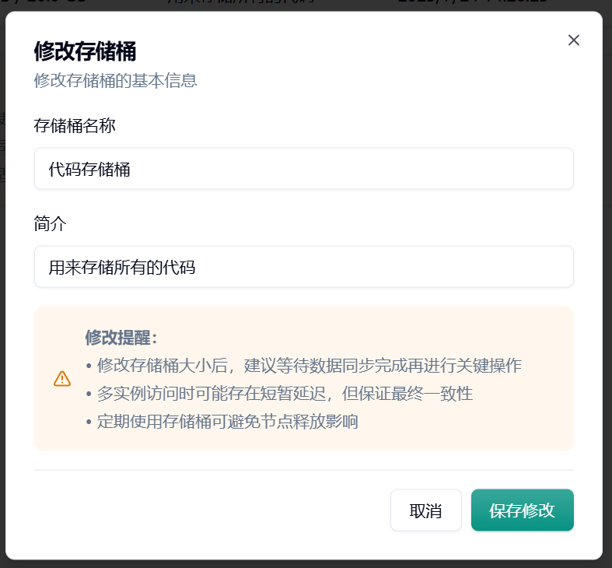Click the divider line above the footer buttons

click(x=303, y=470)
